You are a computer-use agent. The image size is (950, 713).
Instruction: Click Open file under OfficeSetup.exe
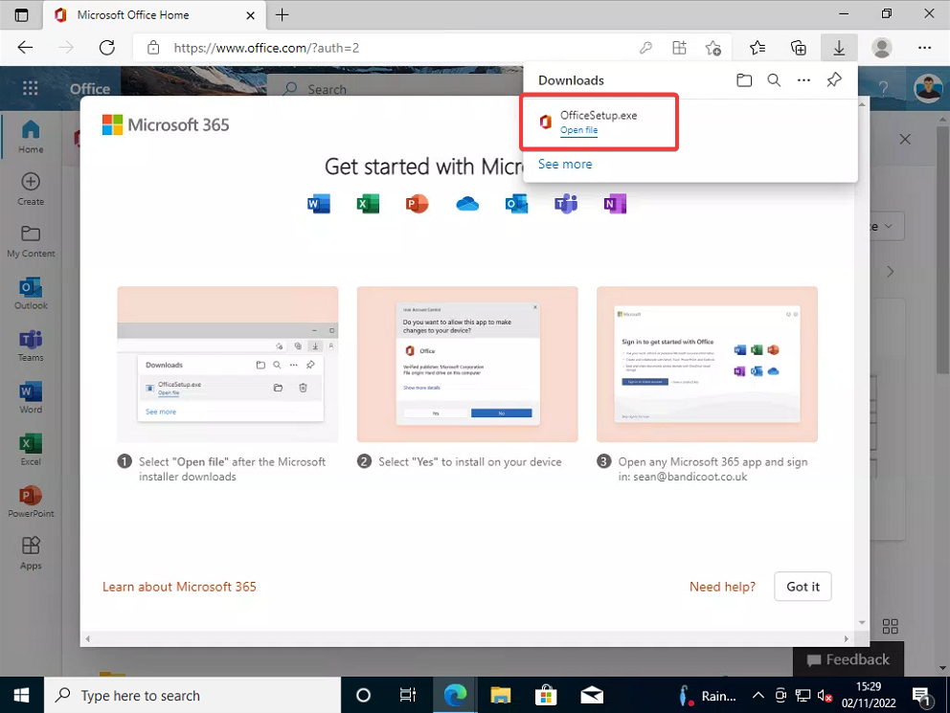point(578,130)
